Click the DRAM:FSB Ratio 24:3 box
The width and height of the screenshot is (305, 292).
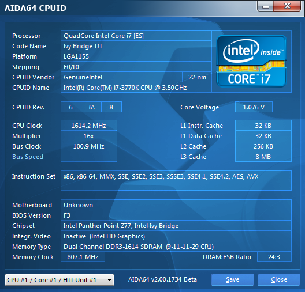coord(274,257)
